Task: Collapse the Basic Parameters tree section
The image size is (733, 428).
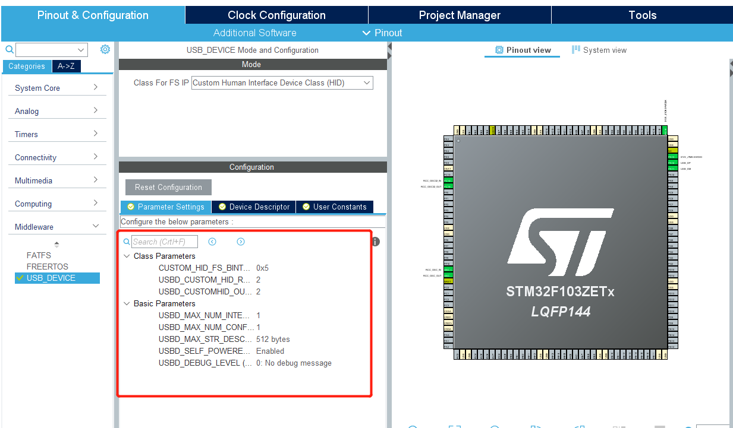Action: click(127, 303)
